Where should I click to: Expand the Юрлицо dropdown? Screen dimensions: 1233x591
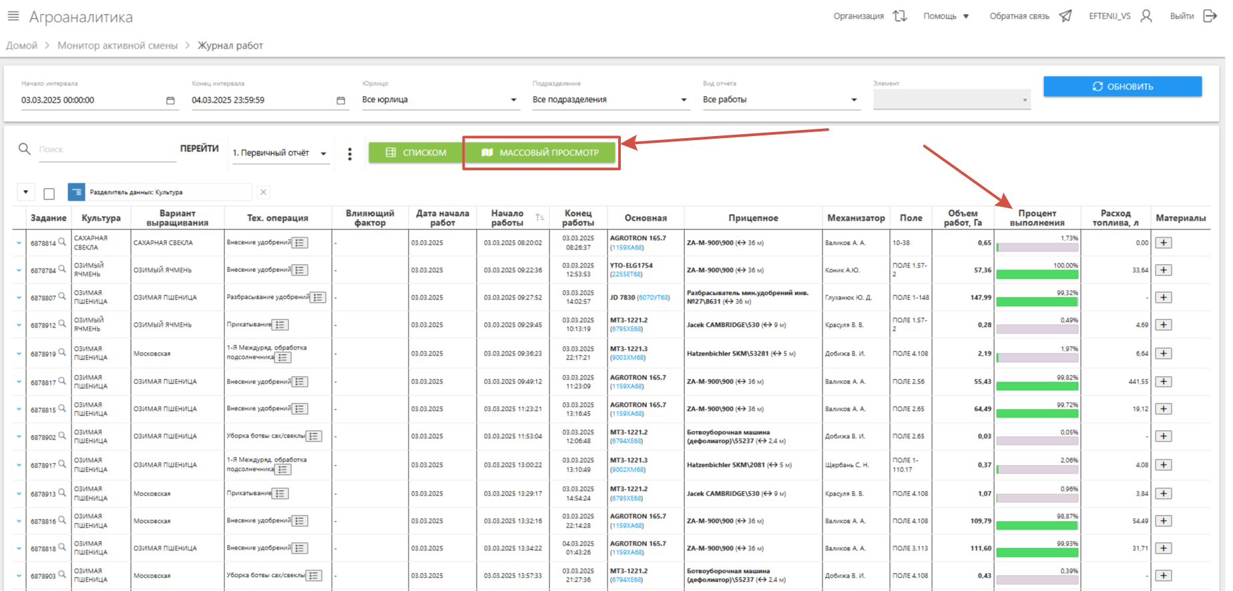click(513, 100)
